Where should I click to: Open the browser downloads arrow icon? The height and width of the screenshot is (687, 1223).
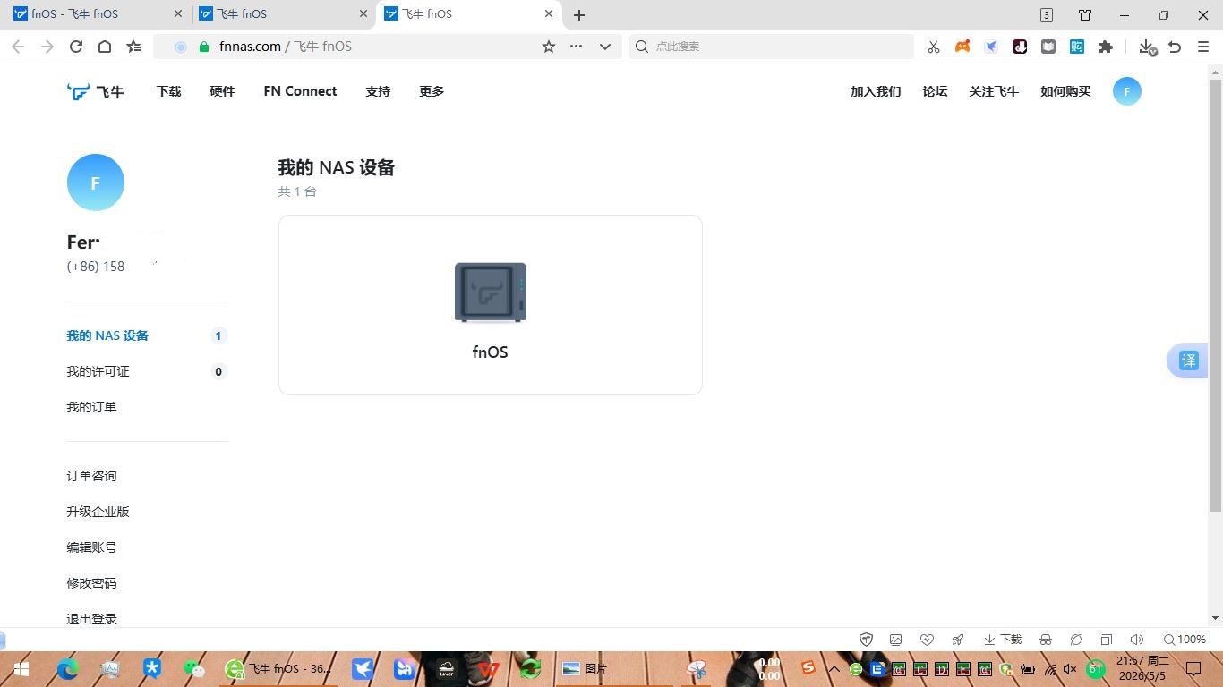pos(1147,47)
